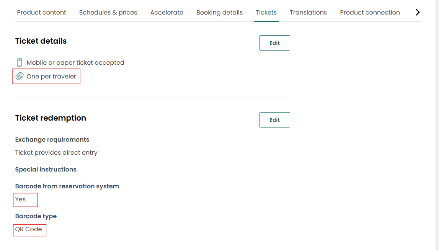The image size is (439, 250).
Task: Edit the Ticket details section
Action: tap(274, 43)
